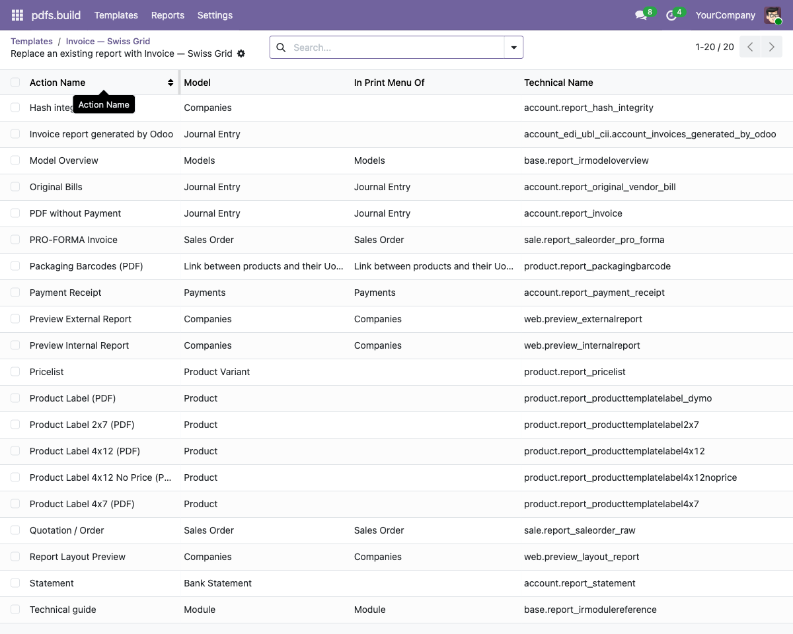Focus the Search input field
Viewport: 793px width, 634px height.
tap(397, 48)
